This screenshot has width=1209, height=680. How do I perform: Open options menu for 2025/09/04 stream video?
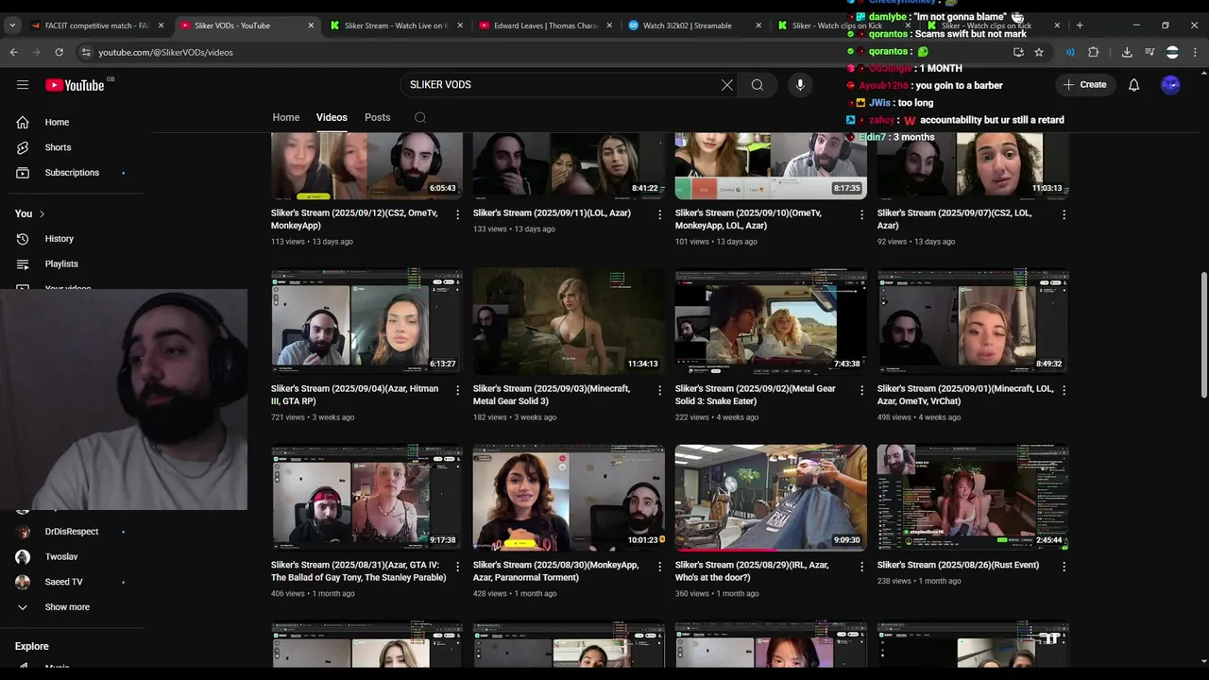tap(458, 390)
